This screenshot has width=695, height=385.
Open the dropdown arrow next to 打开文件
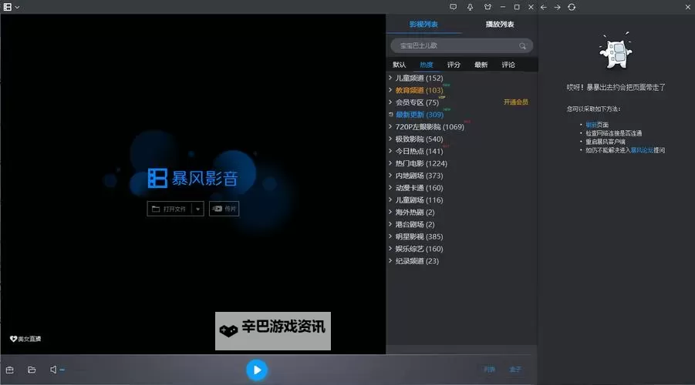[x=197, y=209]
